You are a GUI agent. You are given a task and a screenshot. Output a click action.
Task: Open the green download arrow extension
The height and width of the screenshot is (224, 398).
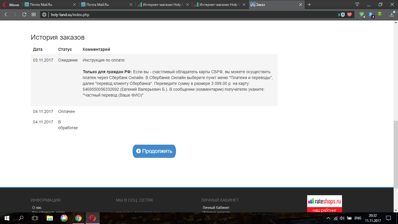click(x=380, y=14)
